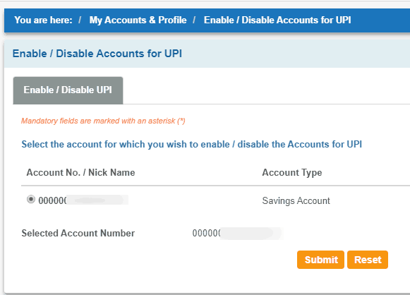Click the Account Type column header
The image size is (410, 295).
click(292, 173)
